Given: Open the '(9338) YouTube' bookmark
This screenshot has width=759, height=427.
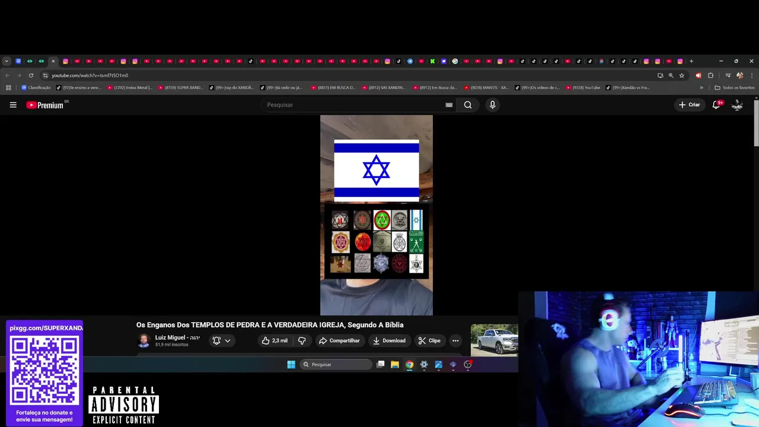Looking at the screenshot, I should [583, 88].
